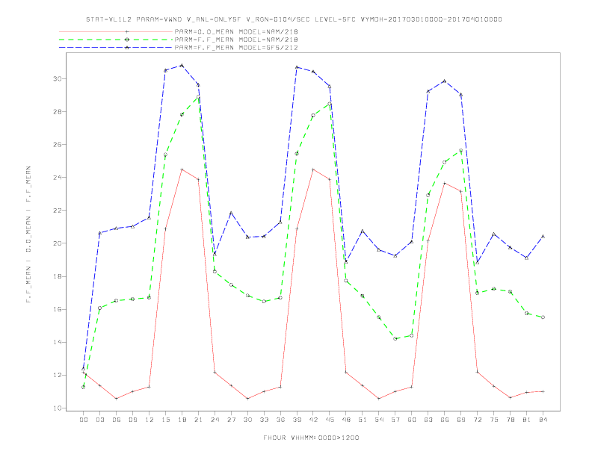Click x-axis tick label 33
Screen dimensions: 592x457
click(264, 420)
